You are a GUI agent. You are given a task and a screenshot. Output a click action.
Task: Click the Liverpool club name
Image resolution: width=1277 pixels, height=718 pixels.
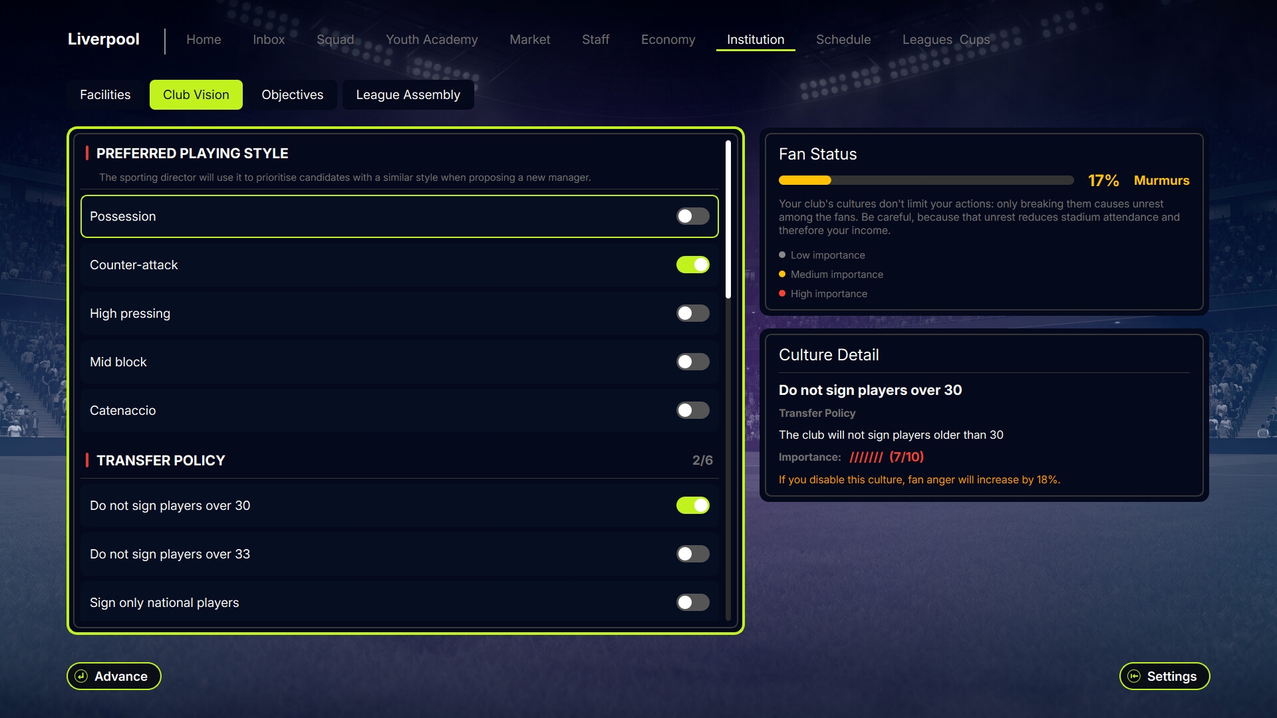pyautogui.click(x=104, y=39)
